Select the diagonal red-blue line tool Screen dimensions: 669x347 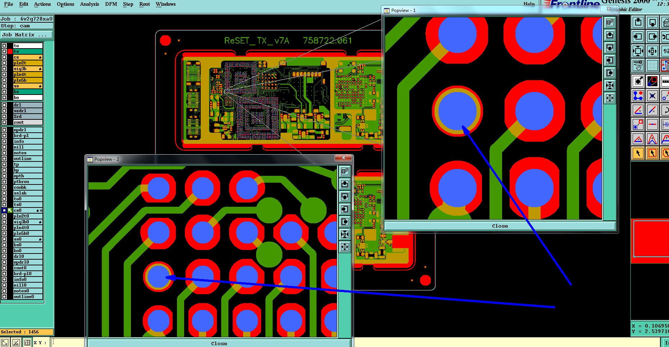tap(652, 110)
